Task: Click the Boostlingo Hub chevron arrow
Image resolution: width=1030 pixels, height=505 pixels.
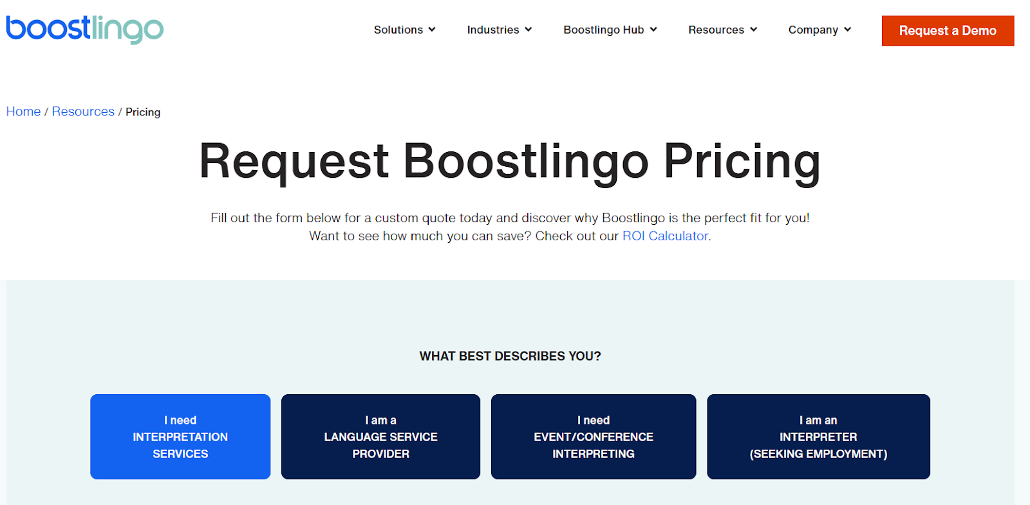Action: click(x=654, y=30)
